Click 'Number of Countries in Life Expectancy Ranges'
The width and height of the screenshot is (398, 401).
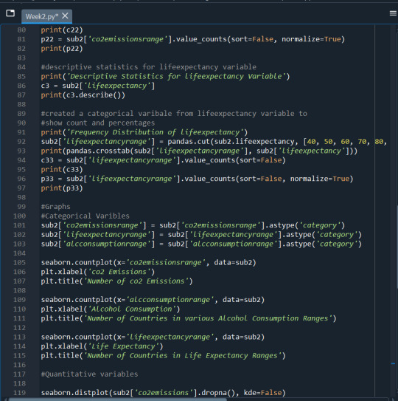coord(182,356)
